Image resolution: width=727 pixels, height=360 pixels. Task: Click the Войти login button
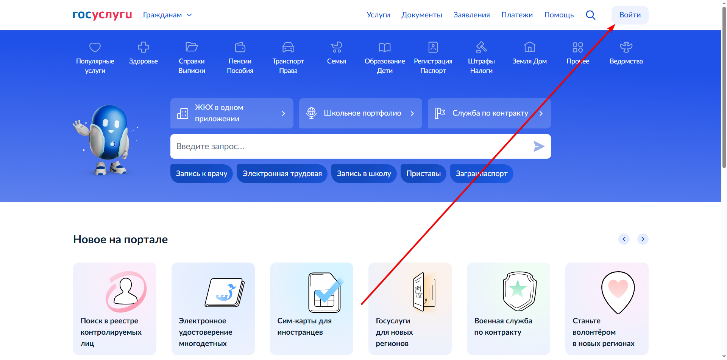click(630, 15)
